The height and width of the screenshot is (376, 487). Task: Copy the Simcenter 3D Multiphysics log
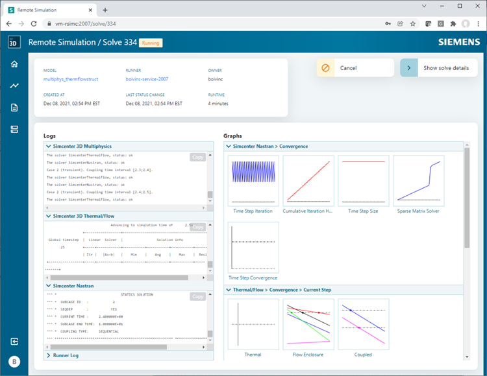click(198, 157)
